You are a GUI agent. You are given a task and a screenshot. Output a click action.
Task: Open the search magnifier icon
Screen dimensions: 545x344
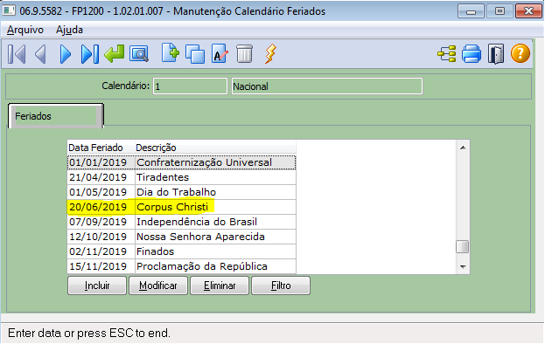[x=139, y=54]
